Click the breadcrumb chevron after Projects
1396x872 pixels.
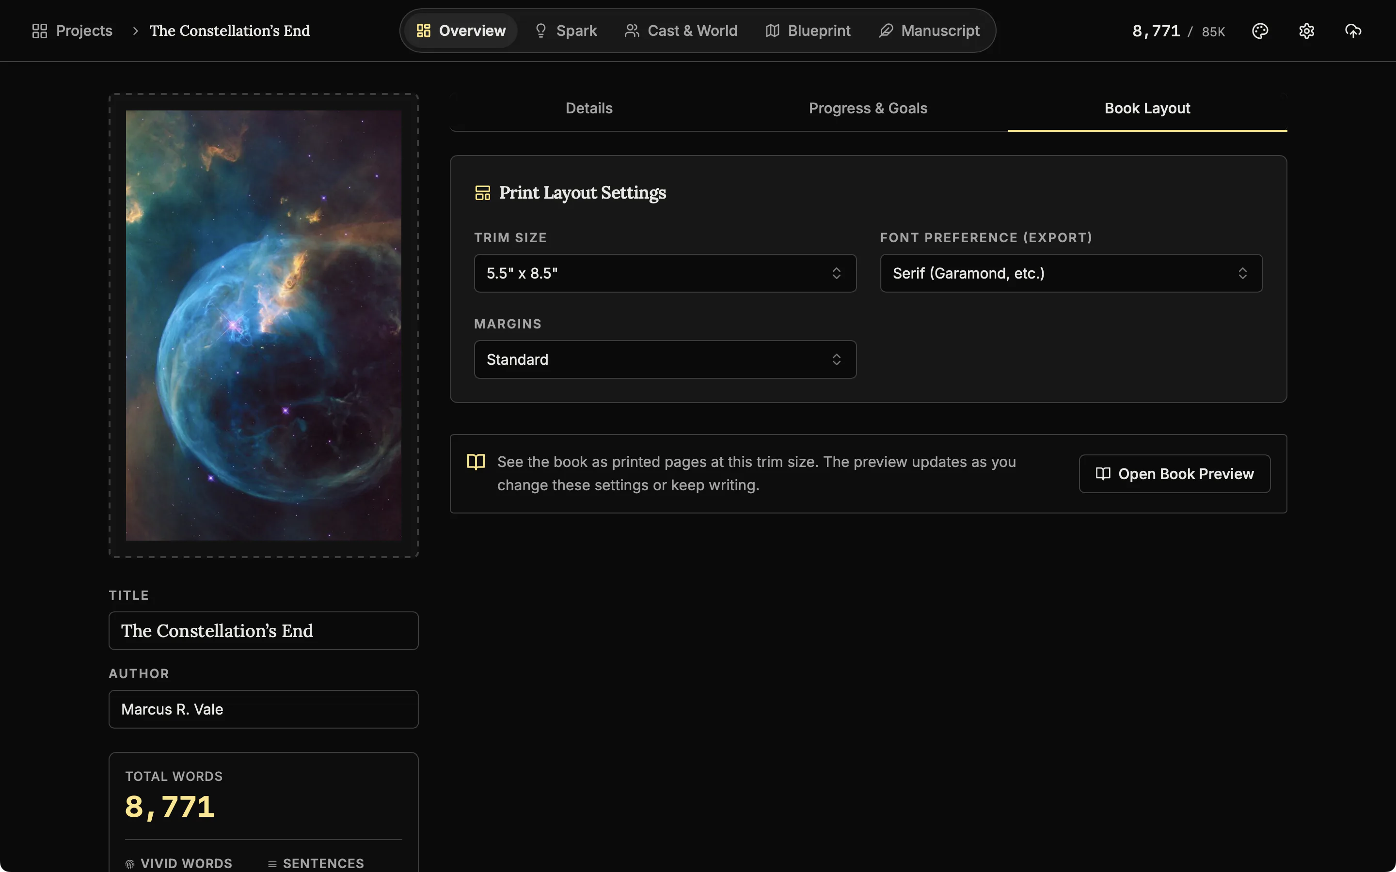135,31
